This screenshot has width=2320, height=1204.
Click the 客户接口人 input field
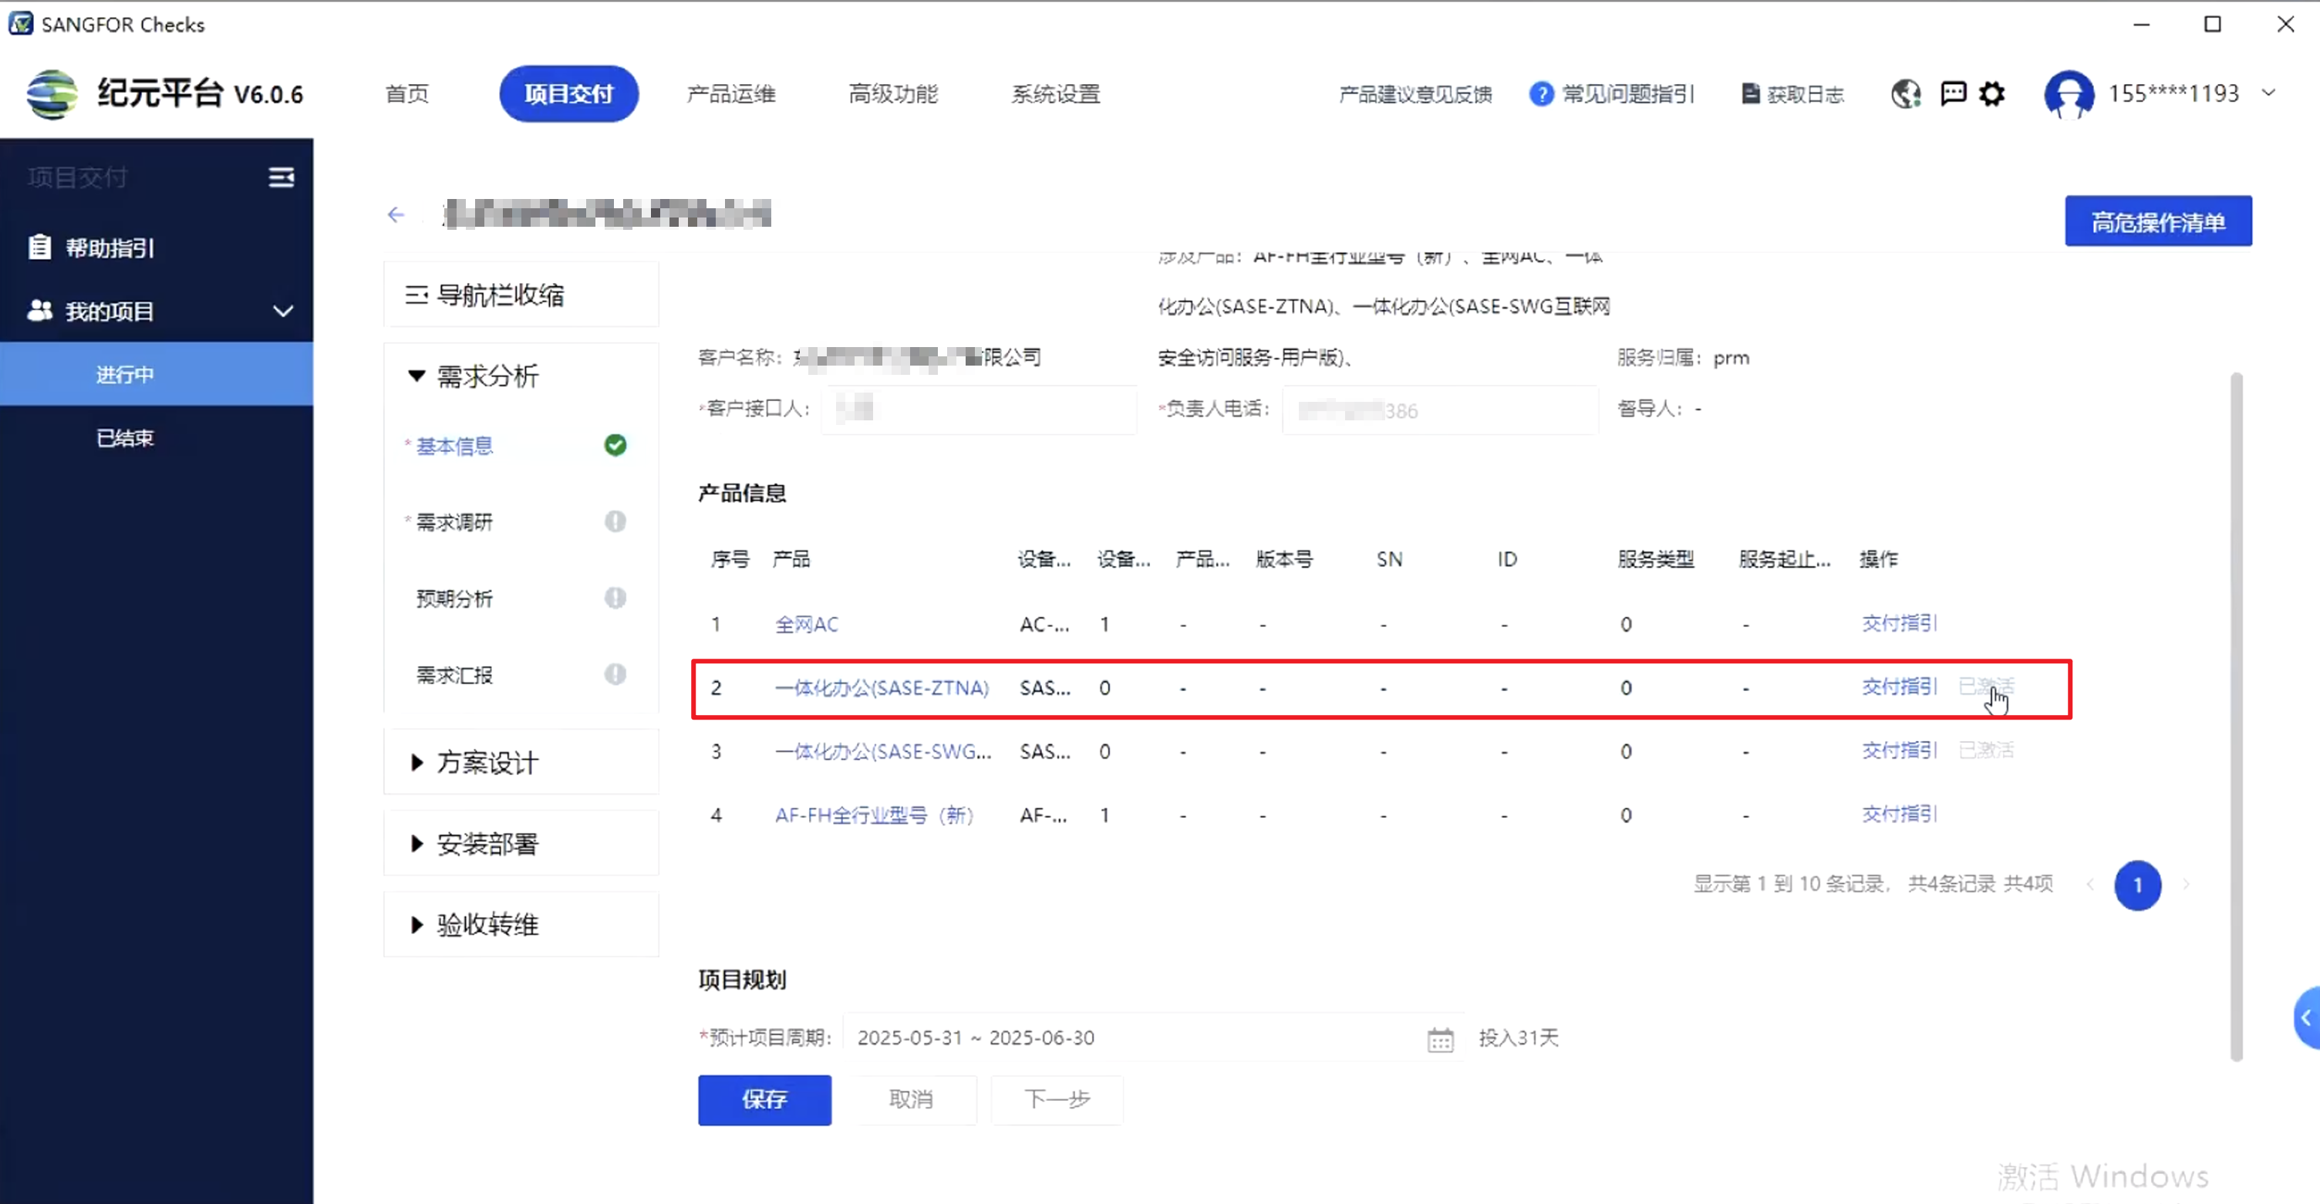[978, 410]
